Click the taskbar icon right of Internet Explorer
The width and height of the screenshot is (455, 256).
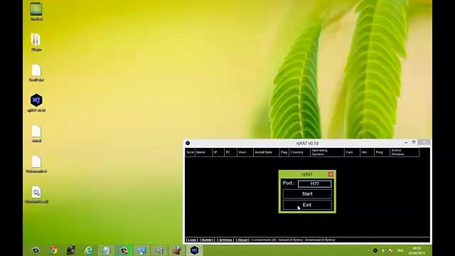tap(106, 250)
